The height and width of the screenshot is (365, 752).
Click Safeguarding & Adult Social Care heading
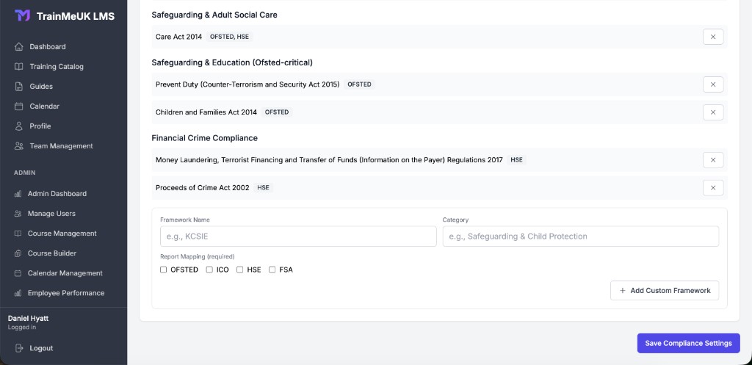[x=214, y=15]
